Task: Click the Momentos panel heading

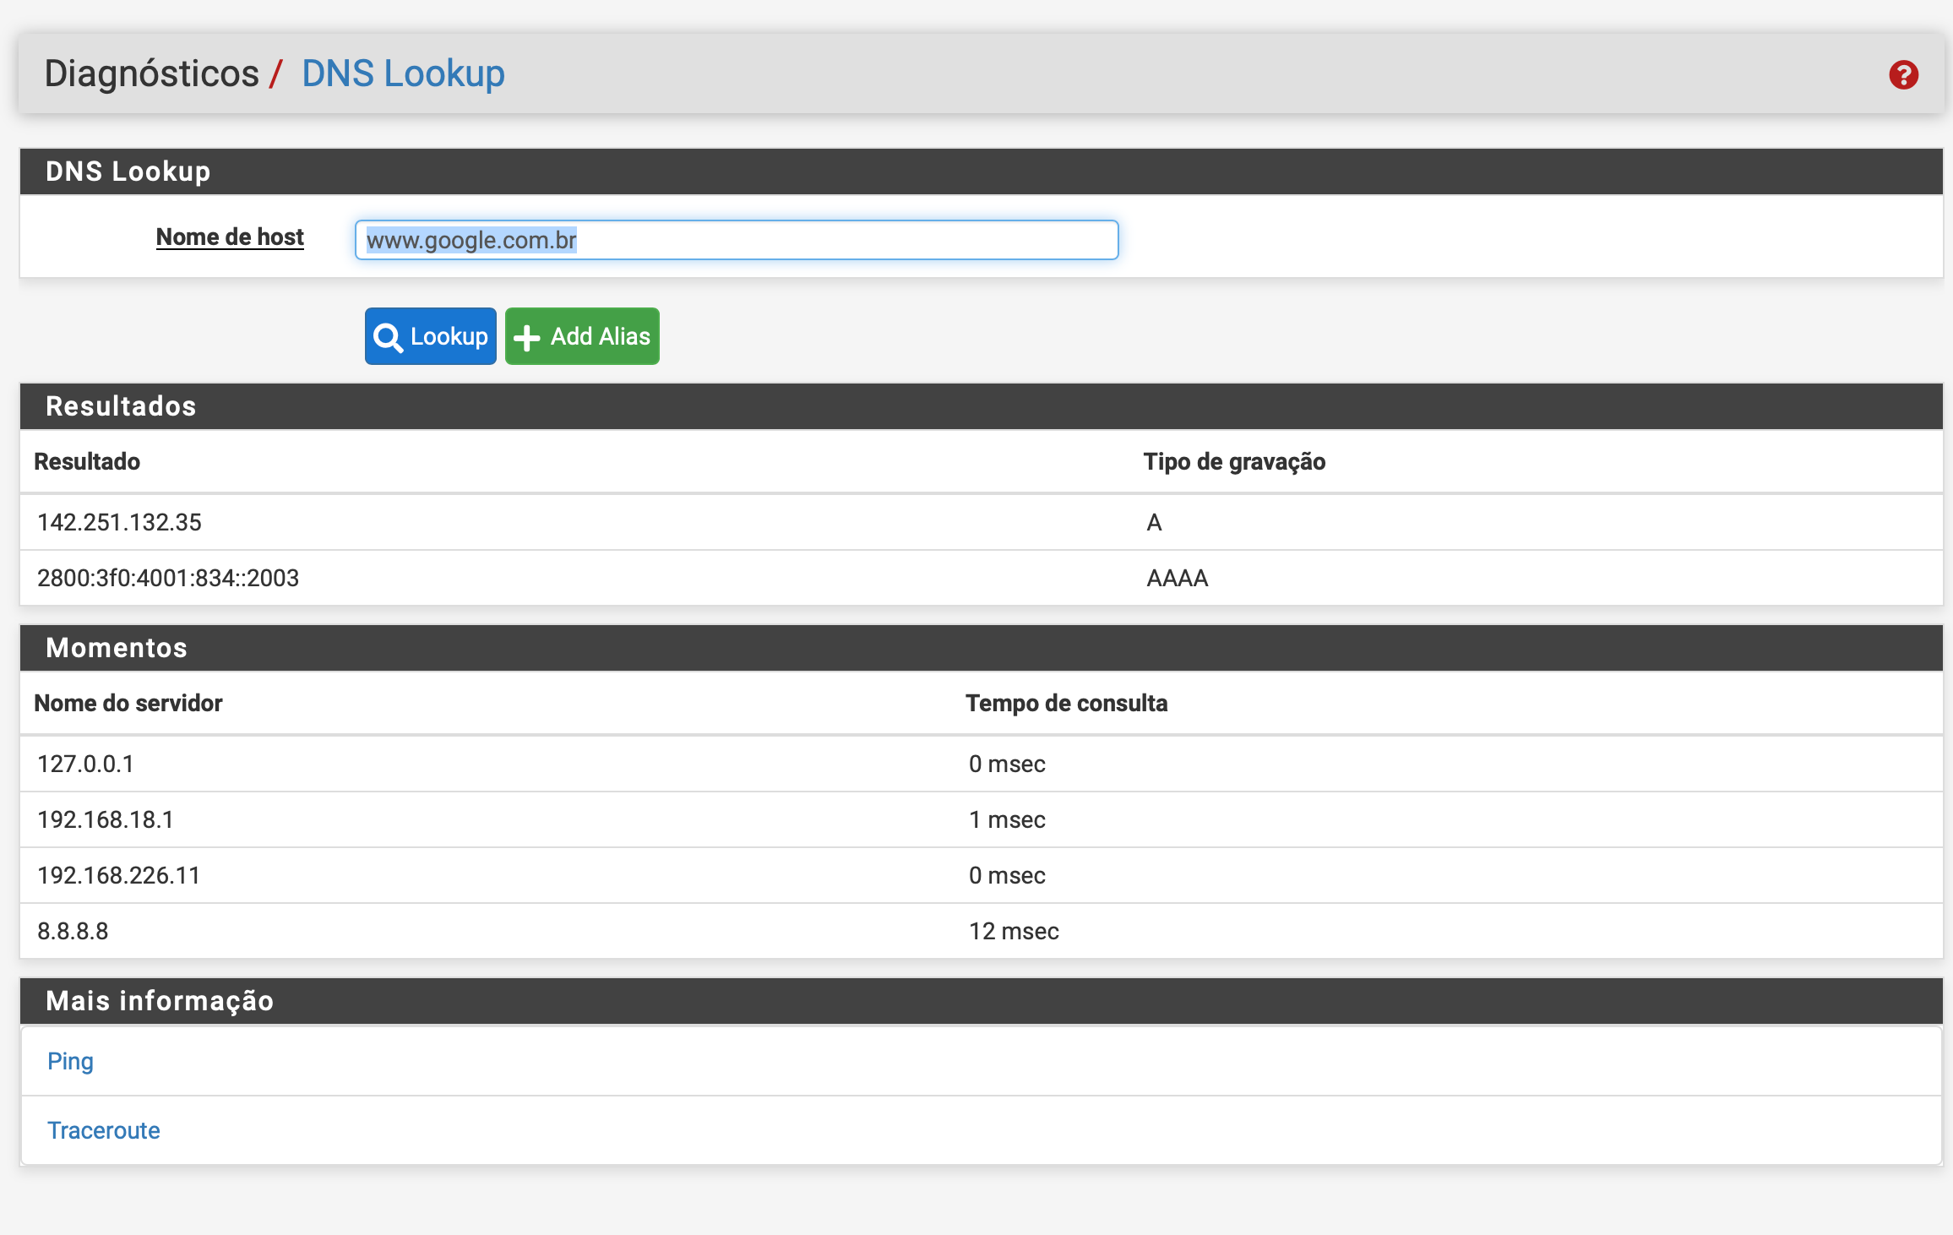Action: [117, 648]
